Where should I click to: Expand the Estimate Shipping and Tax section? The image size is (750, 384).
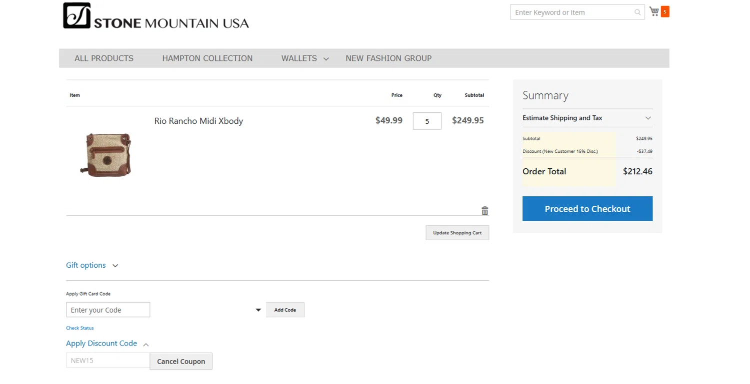[587, 118]
